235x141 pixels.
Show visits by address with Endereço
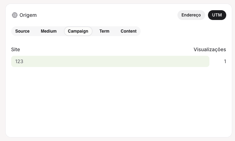point(191,15)
